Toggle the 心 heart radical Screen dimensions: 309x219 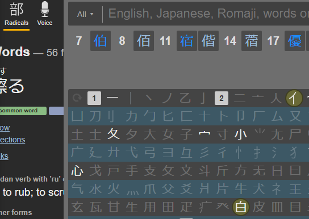77,171
